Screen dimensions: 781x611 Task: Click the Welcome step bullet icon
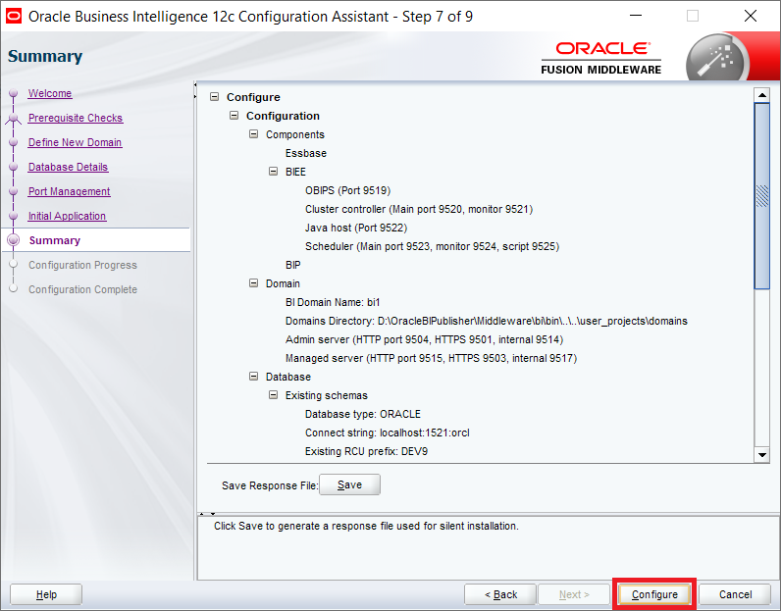(x=14, y=93)
